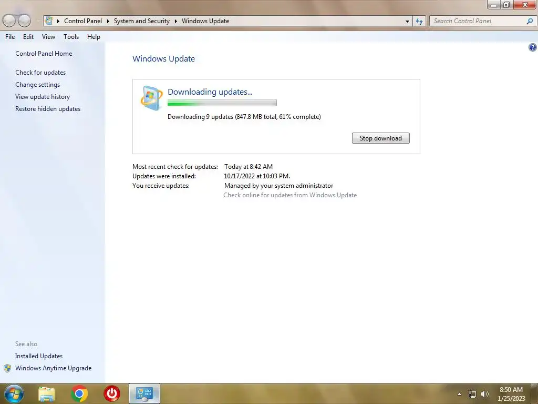The height and width of the screenshot is (404, 538).
Task: Open the Help menu
Action: click(x=94, y=37)
